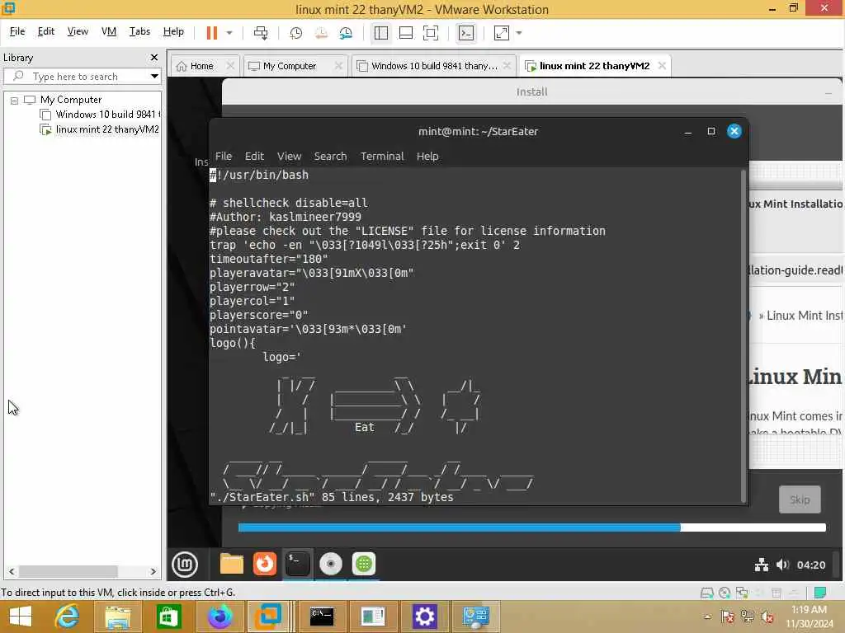Select linux mint 22 thanyVM2 in library

(x=106, y=129)
